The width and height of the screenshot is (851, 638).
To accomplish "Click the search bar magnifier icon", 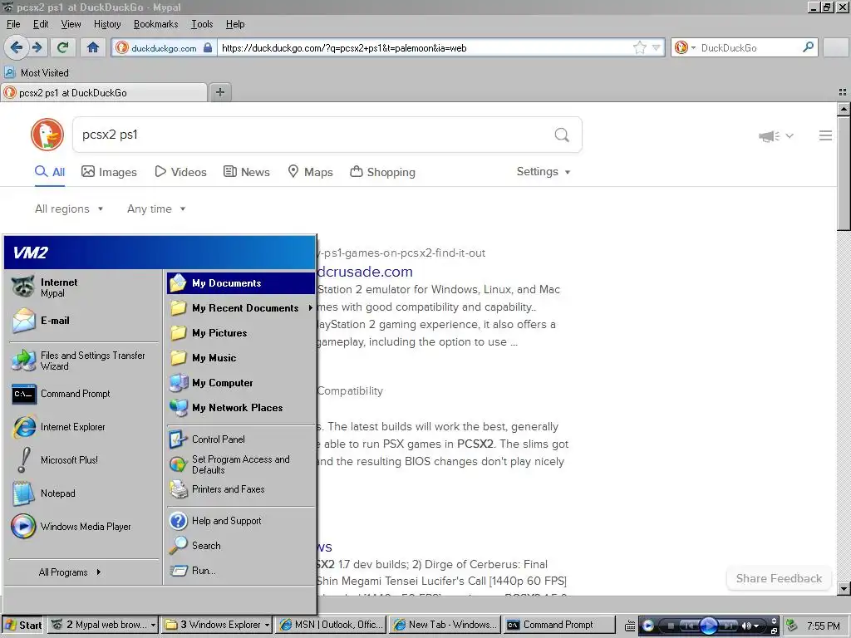I will [808, 47].
